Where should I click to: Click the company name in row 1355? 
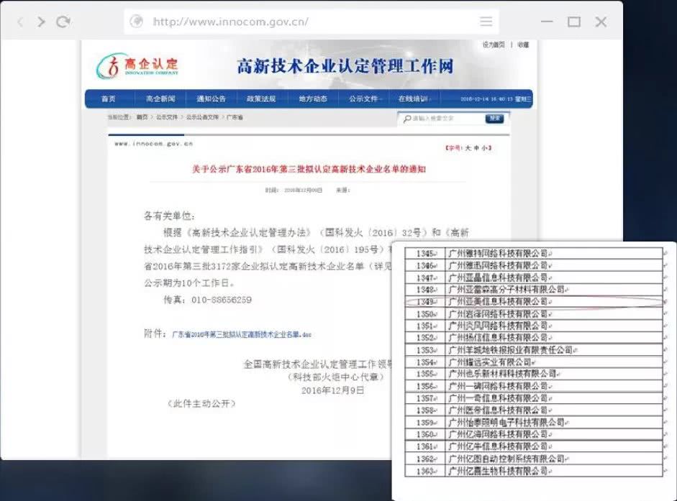click(x=502, y=374)
